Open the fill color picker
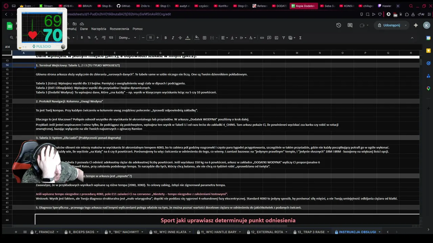433x243 pixels. 197,38
